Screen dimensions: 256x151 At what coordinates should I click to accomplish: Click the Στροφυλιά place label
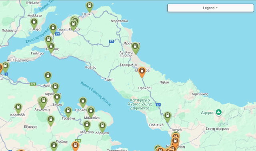click(128, 65)
